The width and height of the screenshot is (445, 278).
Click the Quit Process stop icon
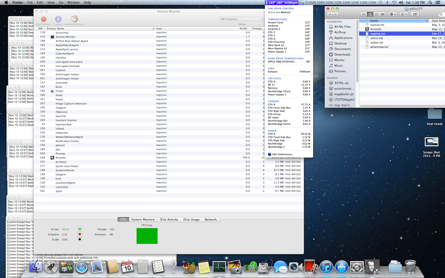pyautogui.click(x=44, y=19)
